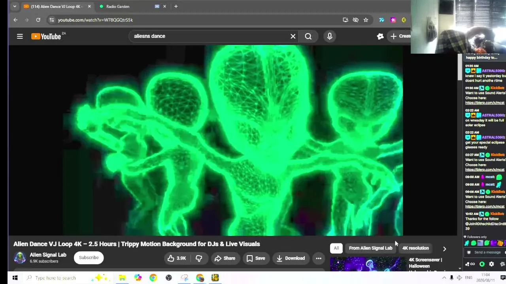Screen dimensions: 506x284
Task: Switch to the Alien Dance VJ Loop tab
Action: [57, 6]
